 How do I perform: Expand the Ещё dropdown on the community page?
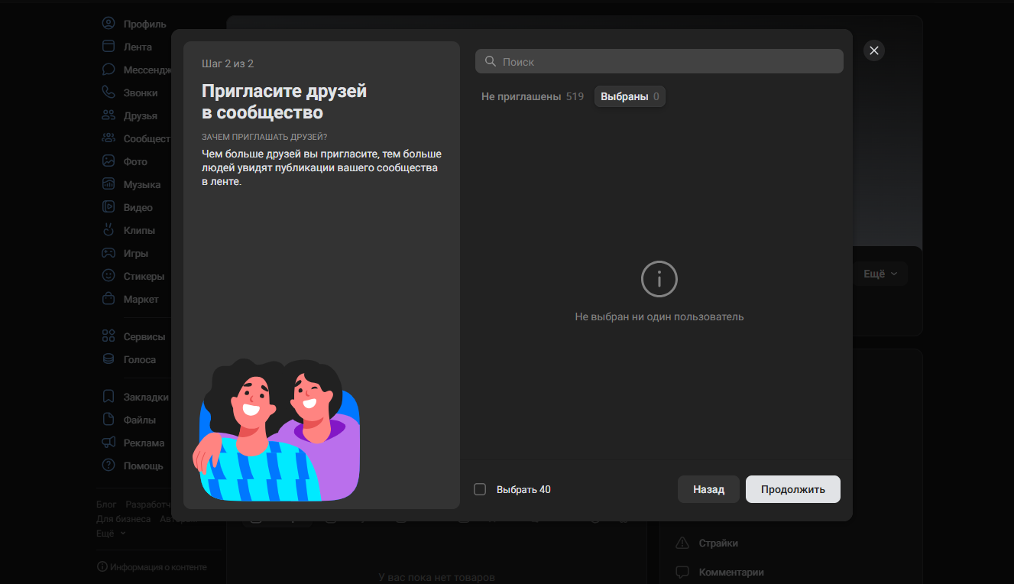pyautogui.click(x=881, y=274)
